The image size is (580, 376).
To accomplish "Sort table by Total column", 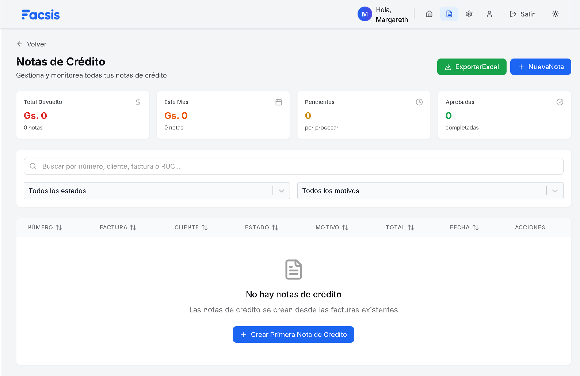I will [400, 228].
